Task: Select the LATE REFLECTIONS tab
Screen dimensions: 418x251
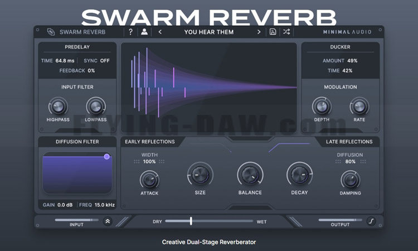Action: pos(349,142)
